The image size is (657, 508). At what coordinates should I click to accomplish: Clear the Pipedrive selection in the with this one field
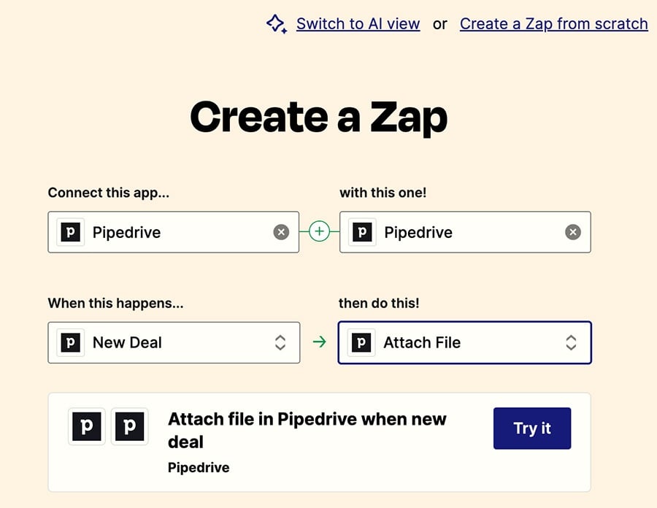point(573,231)
